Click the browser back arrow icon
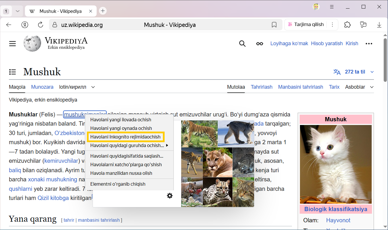This screenshot has width=388, height=230. [9, 25]
